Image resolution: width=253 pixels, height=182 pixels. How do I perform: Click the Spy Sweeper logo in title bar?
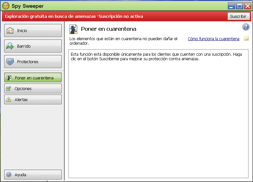click(x=6, y=6)
